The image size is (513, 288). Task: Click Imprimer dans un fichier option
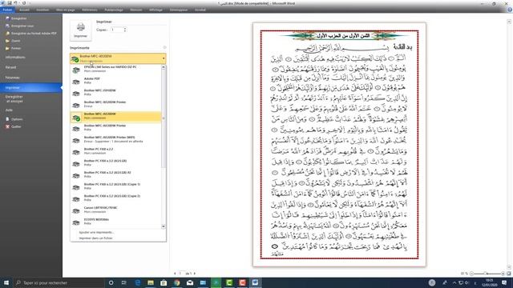pos(95,238)
